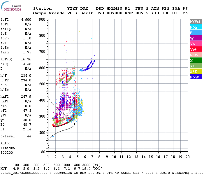Image resolution: width=204 pixels, height=175 pixels.
Task: Select the Vo+ red legend swatch
Action: 196,49
